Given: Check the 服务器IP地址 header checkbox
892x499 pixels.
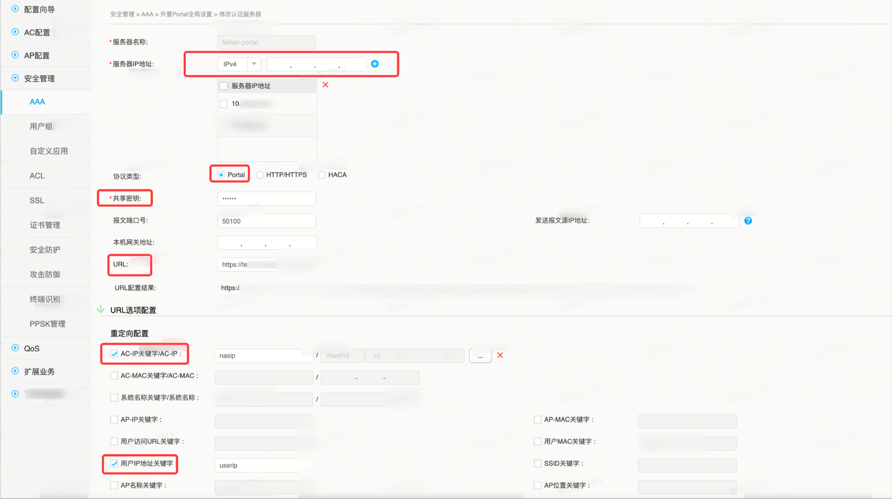Looking at the screenshot, I should pyautogui.click(x=223, y=86).
